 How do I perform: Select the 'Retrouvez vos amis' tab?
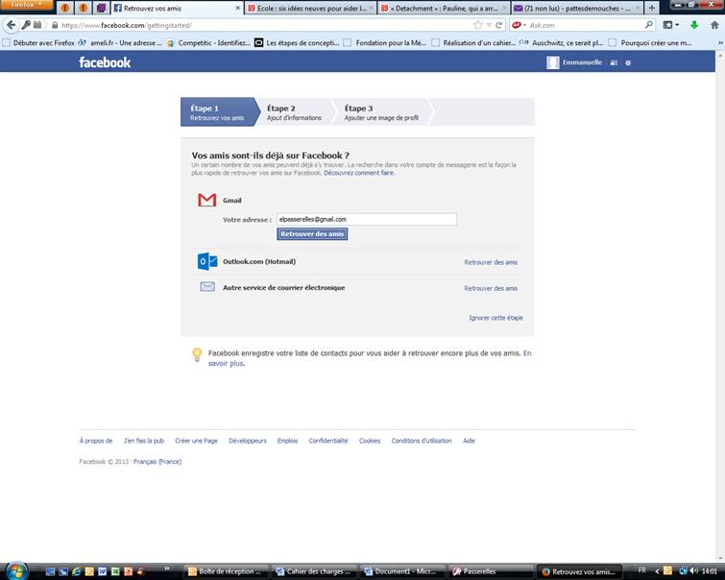coord(176,8)
